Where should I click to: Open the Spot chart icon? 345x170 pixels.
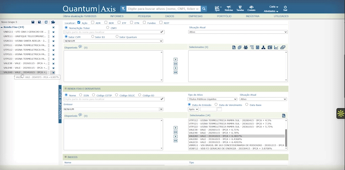click(x=217, y=8)
